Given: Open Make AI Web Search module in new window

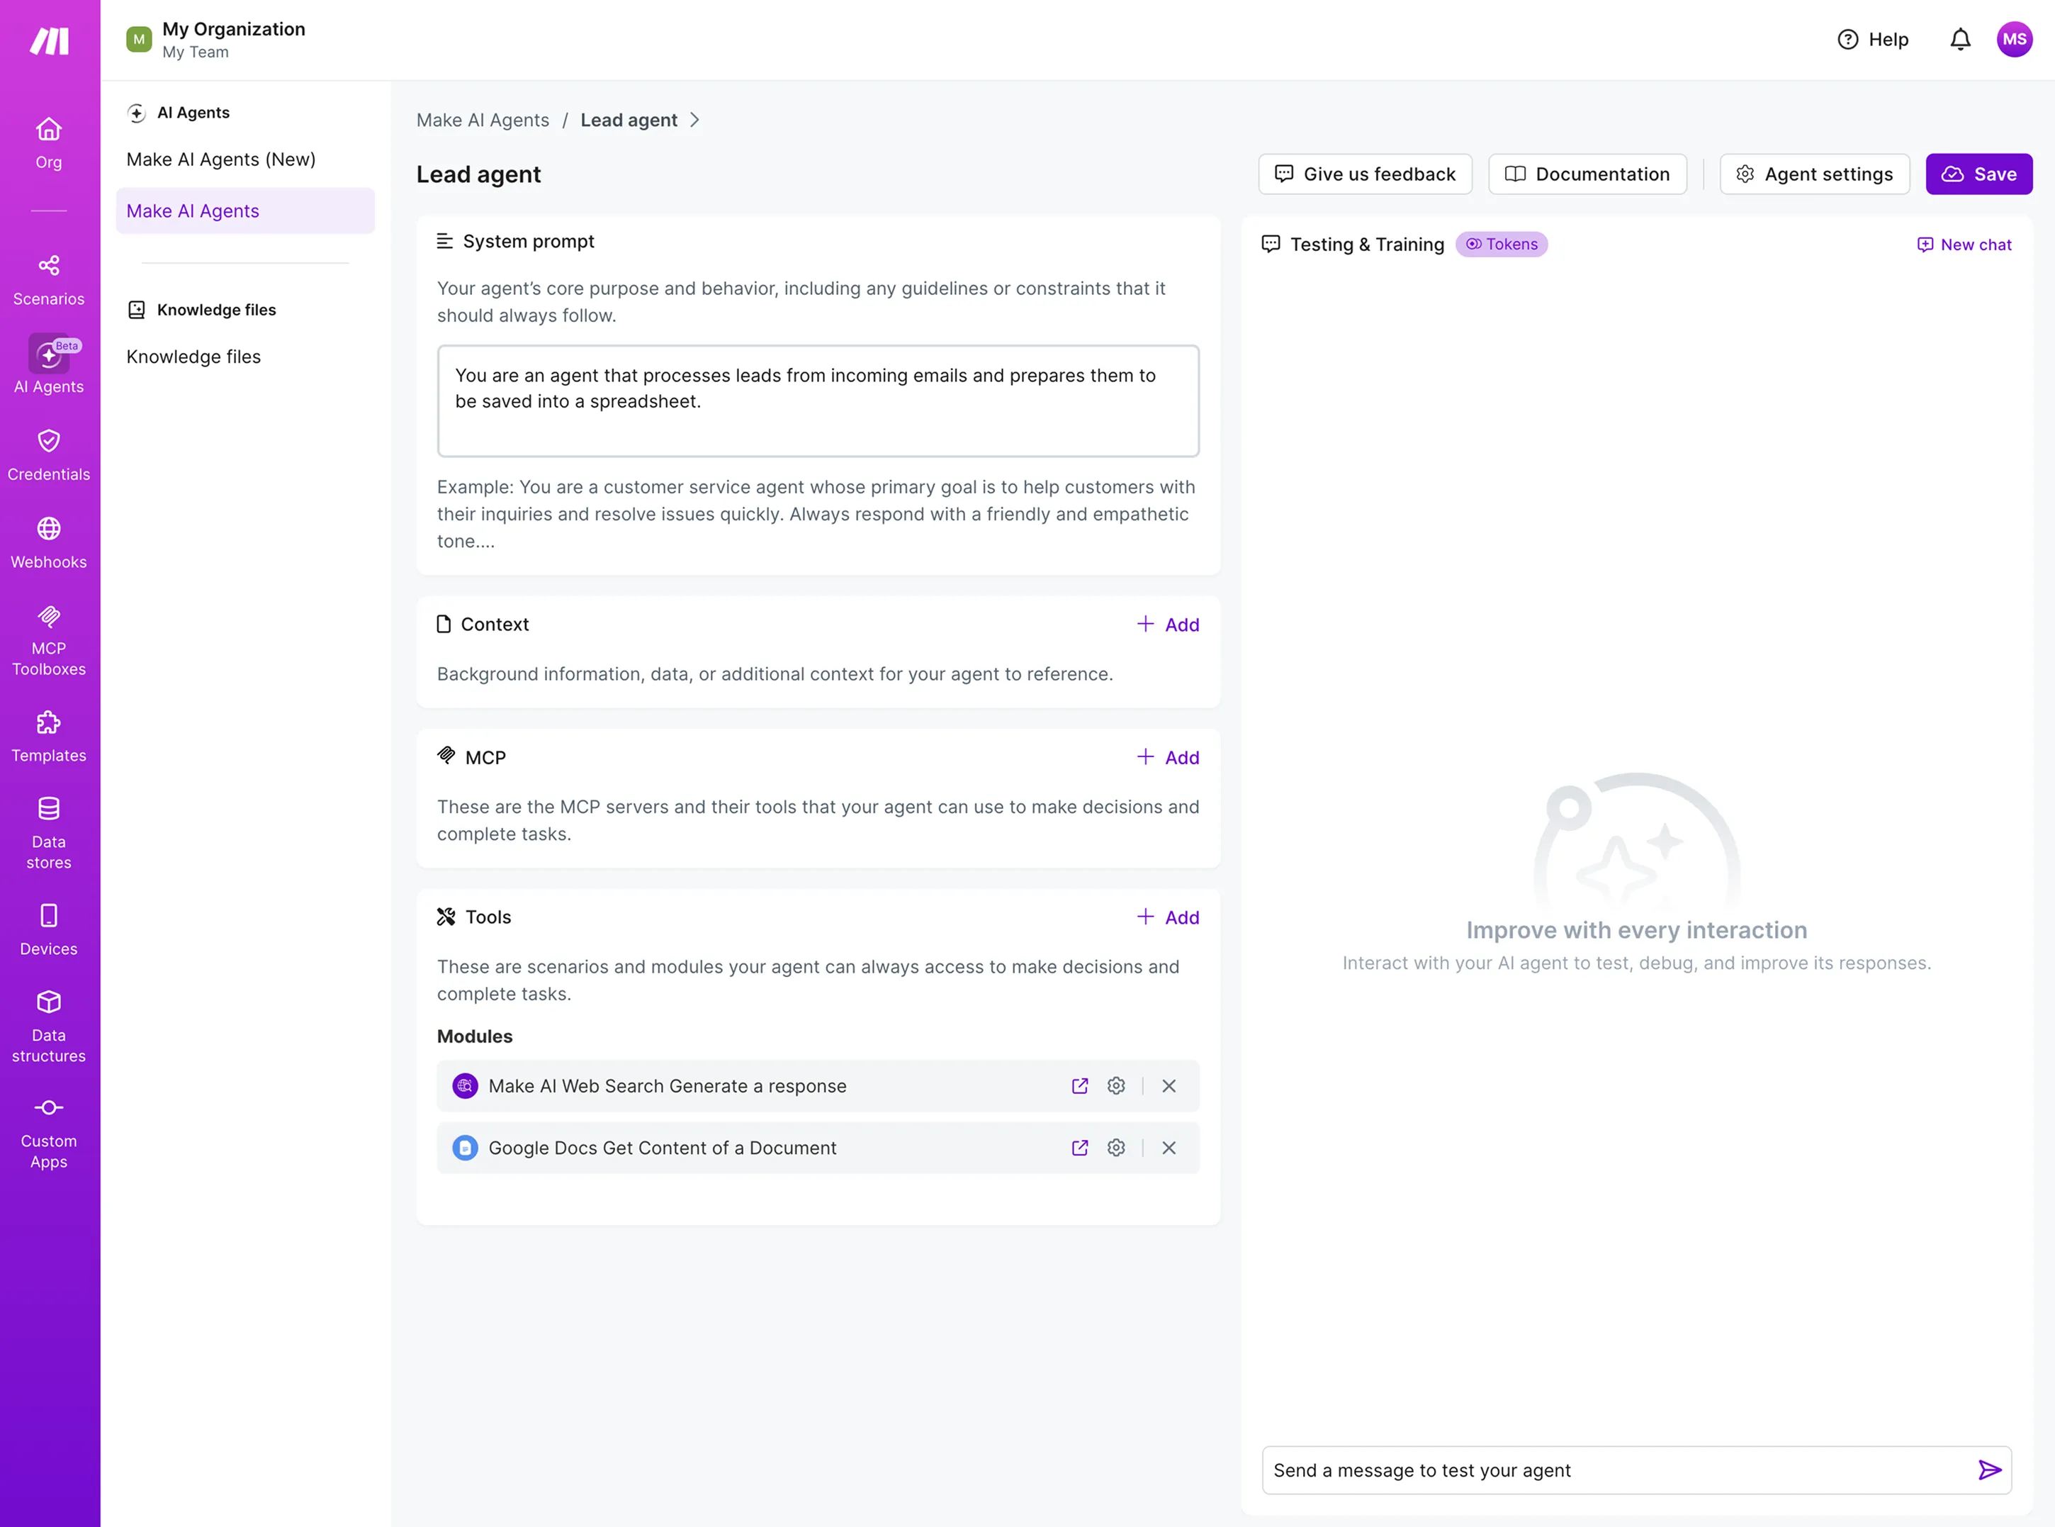Looking at the screenshot, I should 1079,1086.
